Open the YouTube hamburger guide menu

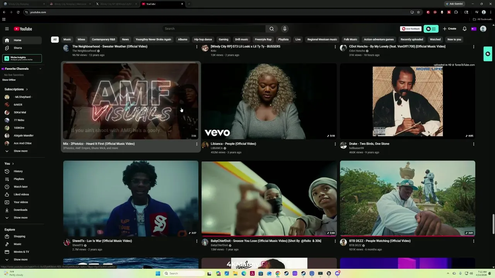pos(7,29)
